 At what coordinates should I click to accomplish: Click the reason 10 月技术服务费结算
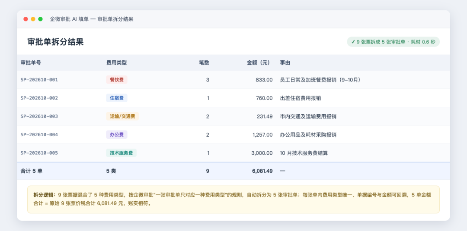[304, 153]
